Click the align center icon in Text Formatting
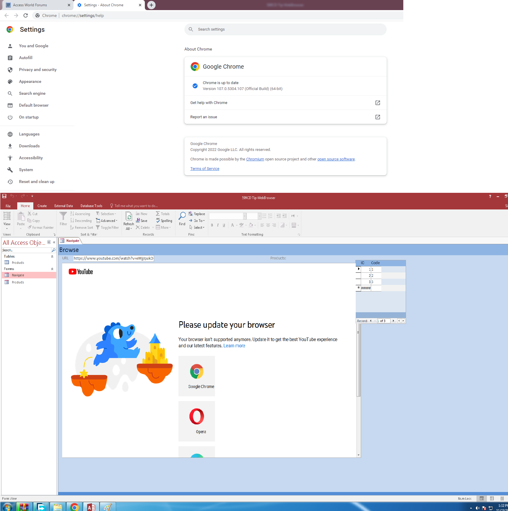This screenshot has height=511, width=508. pyautogui.click(x=268, y=225)
